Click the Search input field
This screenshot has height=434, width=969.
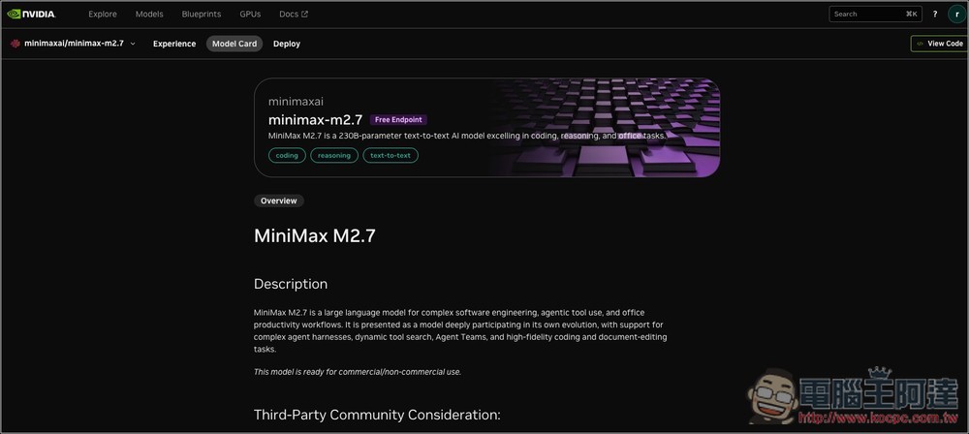[x=867, y=15]
